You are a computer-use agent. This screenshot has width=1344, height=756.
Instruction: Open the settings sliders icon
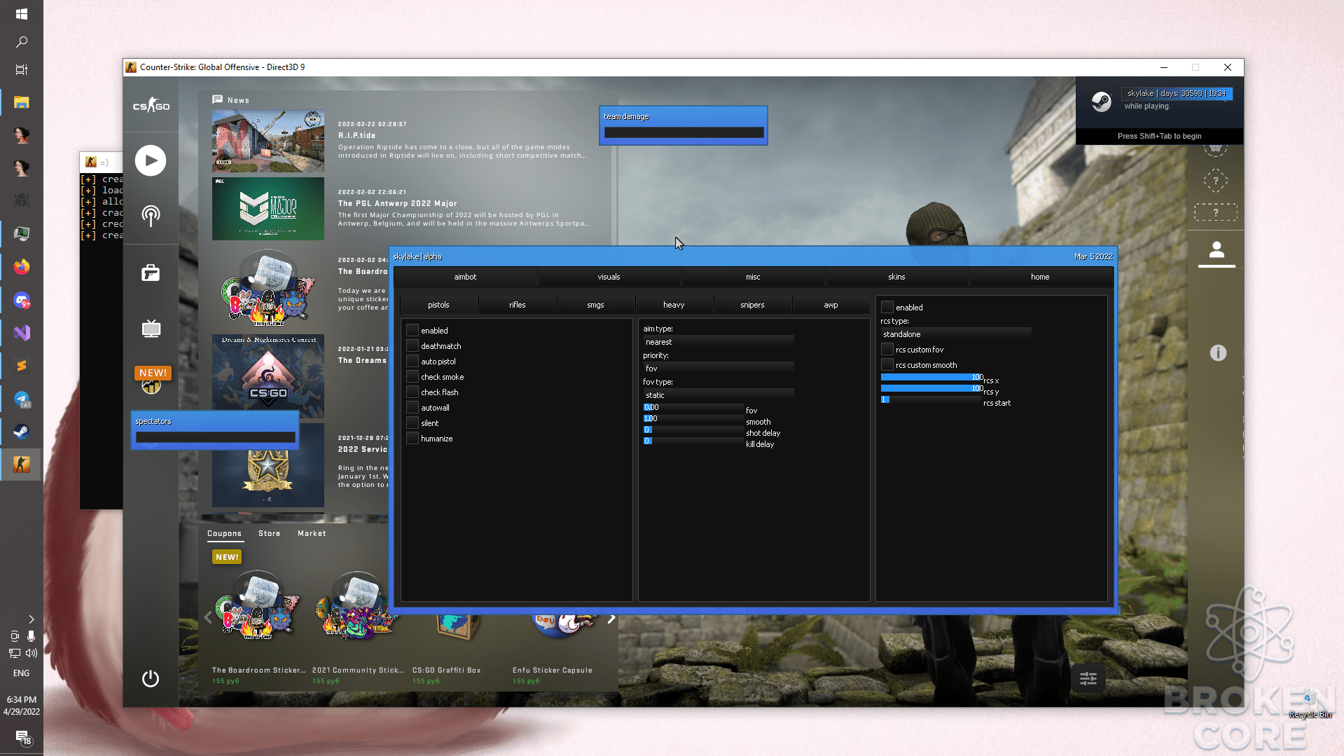click(1088, 678)
